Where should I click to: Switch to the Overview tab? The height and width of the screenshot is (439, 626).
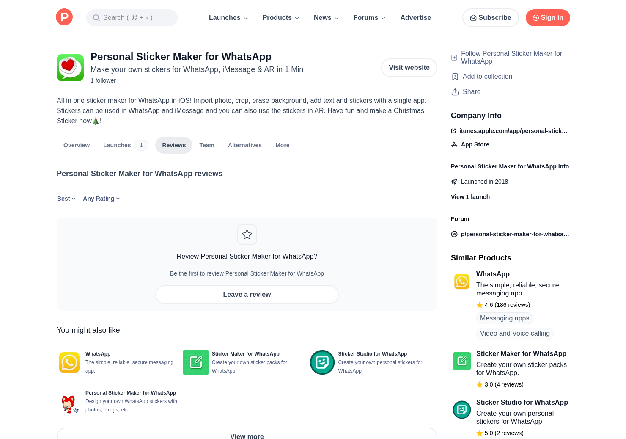[77, 145]
